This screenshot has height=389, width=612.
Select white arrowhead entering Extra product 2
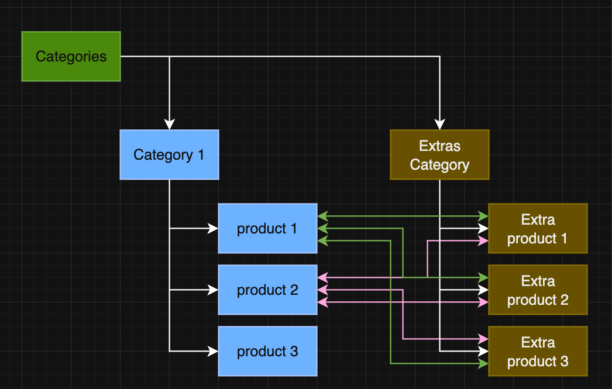(483, 290)
